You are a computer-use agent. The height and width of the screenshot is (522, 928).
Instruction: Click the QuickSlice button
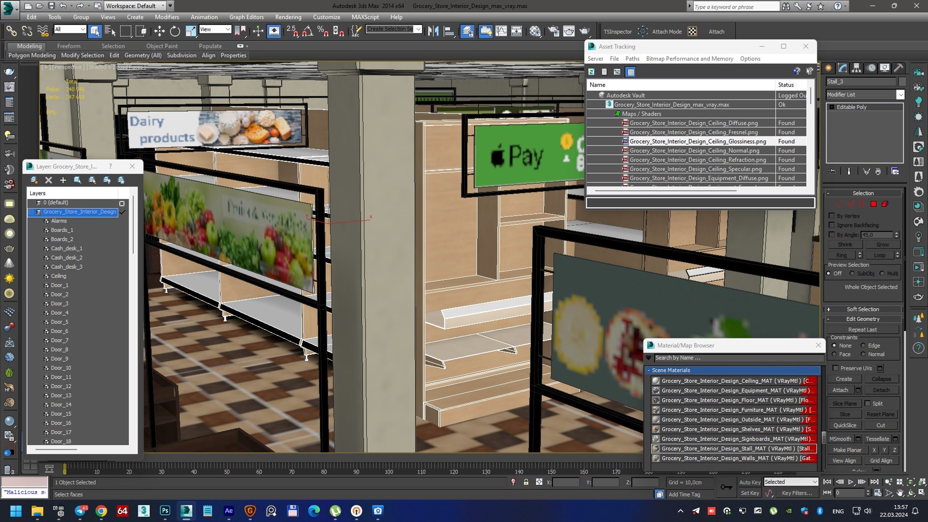(x=844, y=425)
